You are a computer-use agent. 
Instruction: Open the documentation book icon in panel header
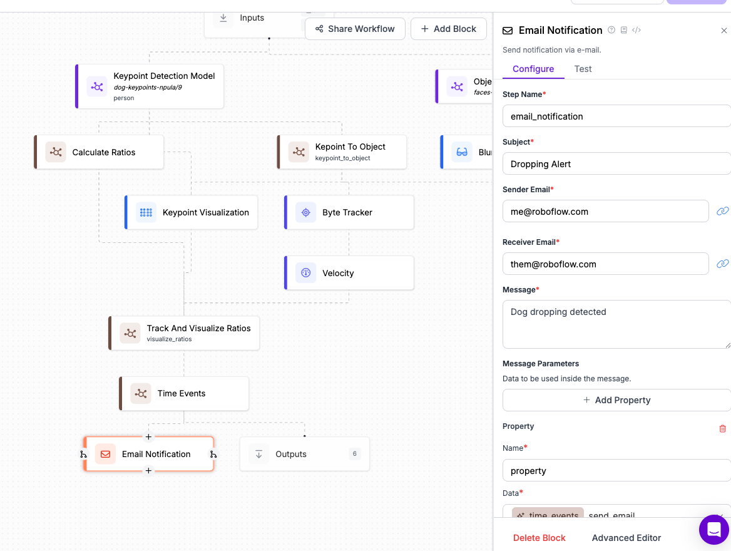coord(624,30)
